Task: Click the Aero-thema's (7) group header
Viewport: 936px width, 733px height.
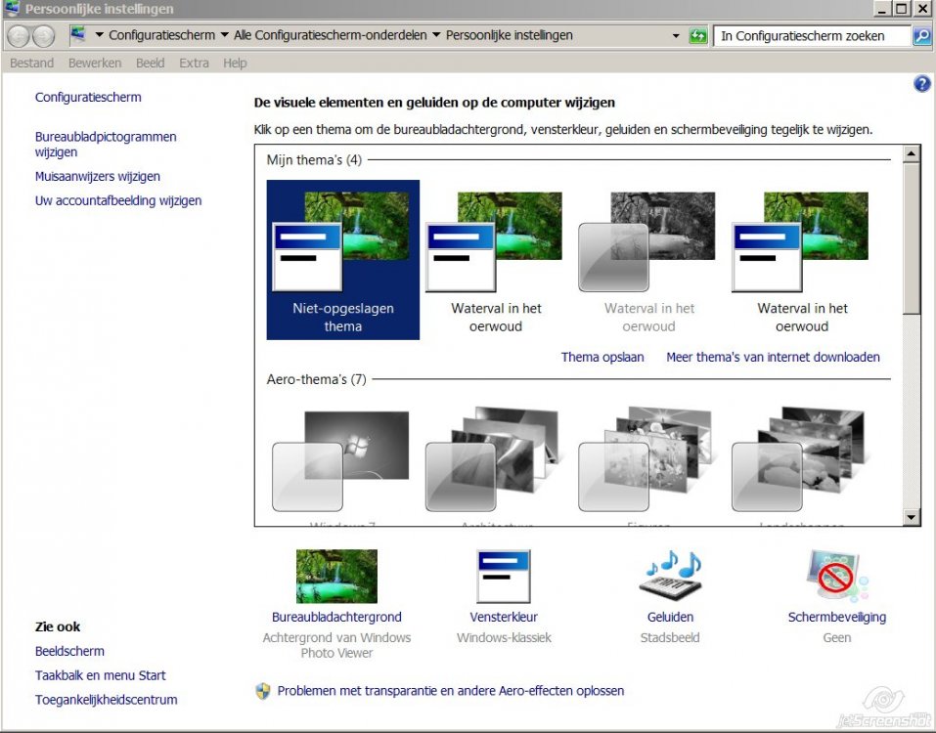Action: [x=316, y=379]
